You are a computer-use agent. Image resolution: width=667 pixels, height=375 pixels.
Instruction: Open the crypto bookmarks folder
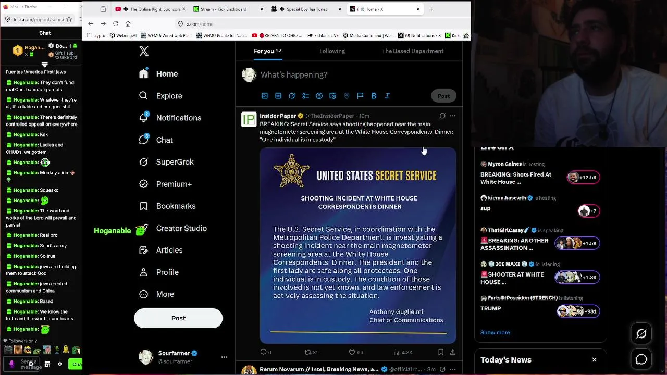[x=96, y=35]
